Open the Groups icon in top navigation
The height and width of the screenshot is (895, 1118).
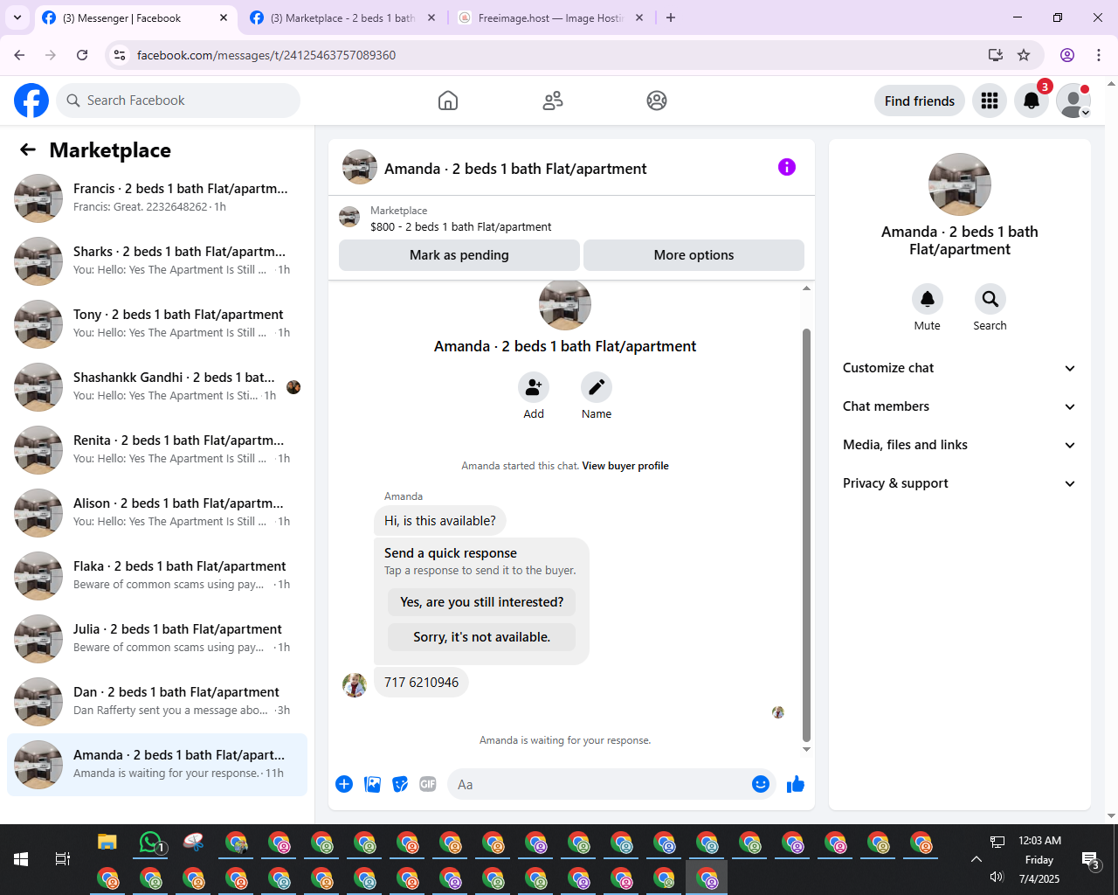click(657, 101)
